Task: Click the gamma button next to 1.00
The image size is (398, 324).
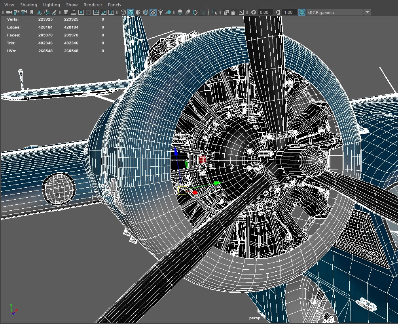Action: (x=277, y=12)
